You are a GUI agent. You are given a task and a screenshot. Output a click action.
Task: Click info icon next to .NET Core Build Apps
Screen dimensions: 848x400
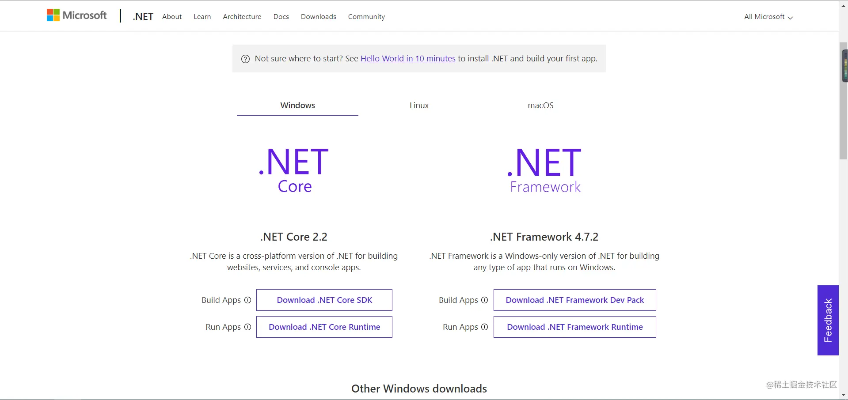[x=247, y=300]
